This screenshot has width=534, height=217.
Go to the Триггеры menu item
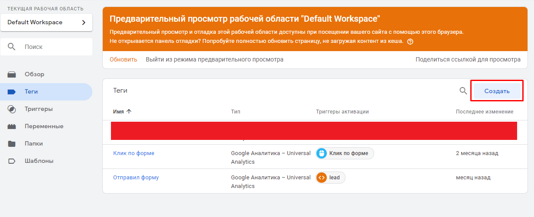click(x=39, y=109)
